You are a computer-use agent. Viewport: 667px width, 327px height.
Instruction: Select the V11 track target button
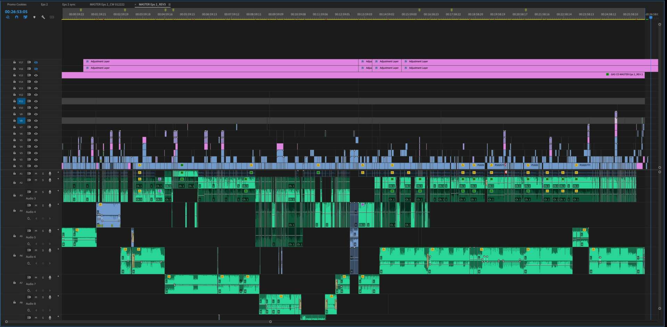click(21, 101)
